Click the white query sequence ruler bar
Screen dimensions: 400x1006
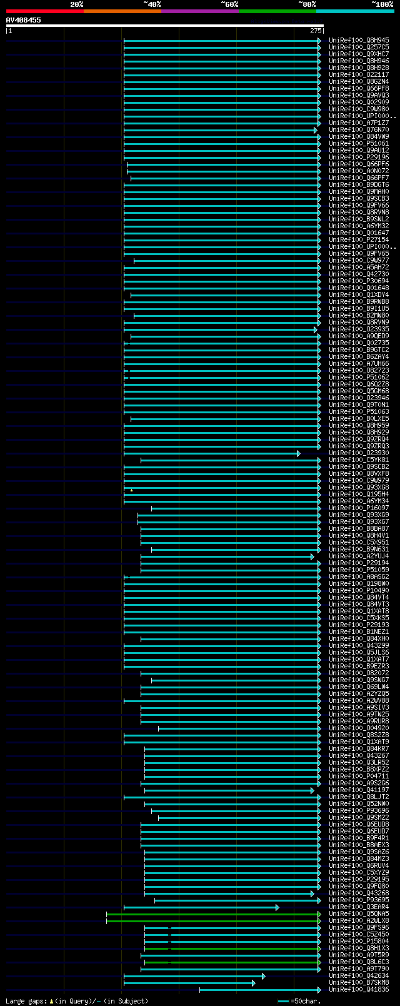(165, 26)
